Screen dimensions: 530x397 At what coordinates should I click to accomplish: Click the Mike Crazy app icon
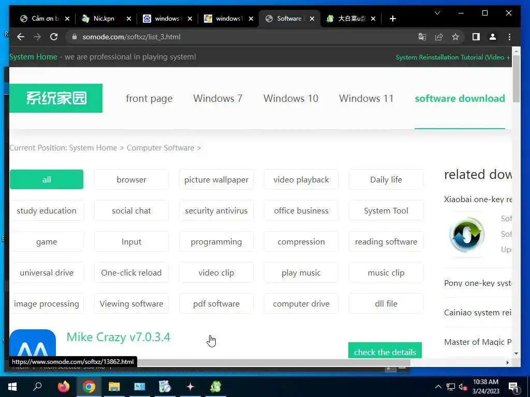33,344
